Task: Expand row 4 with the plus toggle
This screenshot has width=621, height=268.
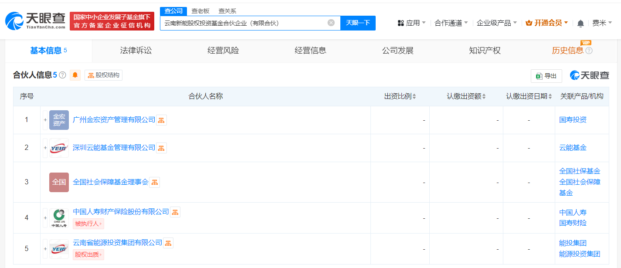Action: (x=45, y=217)
